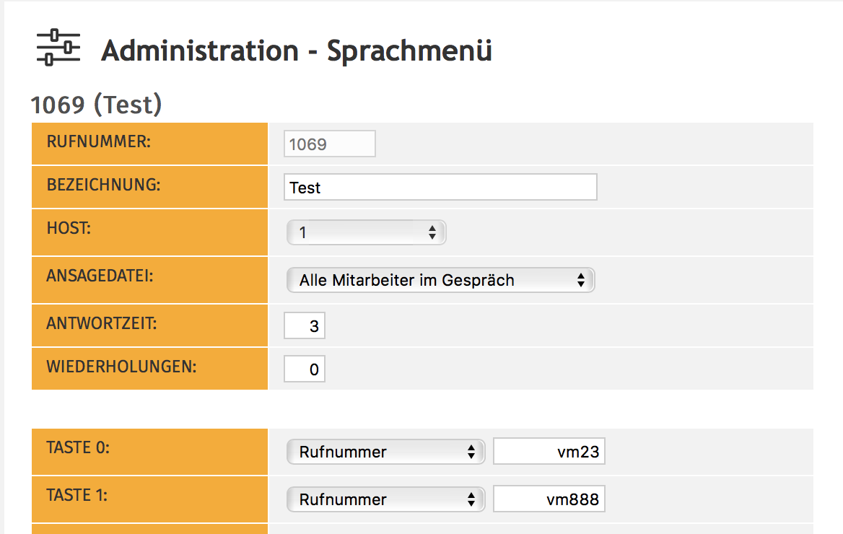Image resolution: width=843 pixels, height=534 pixels.
Task: Click the TASTE 0 row label
Action: point(77,447)
